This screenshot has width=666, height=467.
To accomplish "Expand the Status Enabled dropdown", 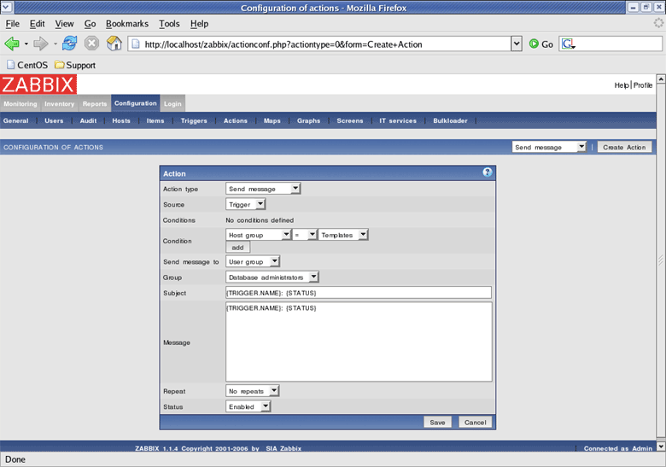I will coord(248,406).
